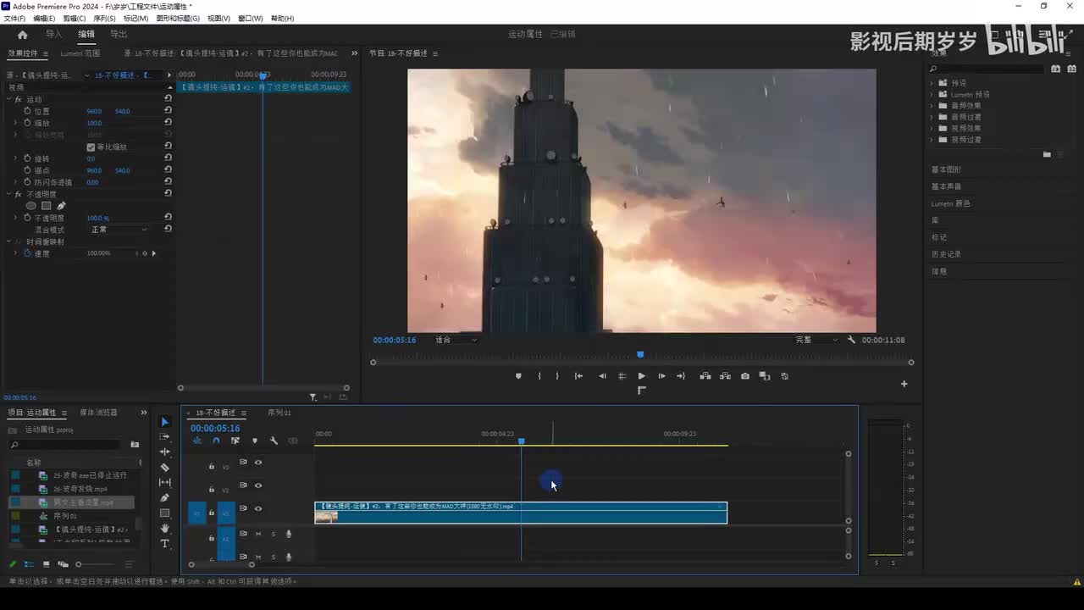Open the 基本图形 panel
The height and width of the screenshot is (610, 1084).
coord(946,169)
